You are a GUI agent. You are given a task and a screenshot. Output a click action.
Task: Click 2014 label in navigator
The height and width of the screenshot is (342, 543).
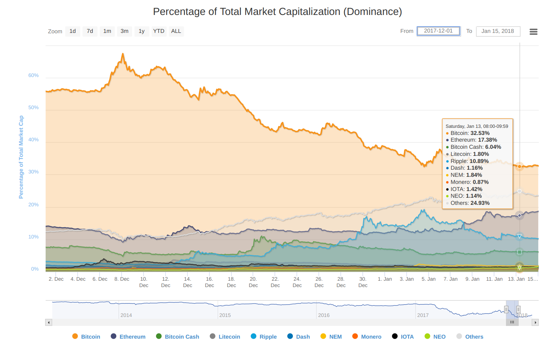coord(126,315)
